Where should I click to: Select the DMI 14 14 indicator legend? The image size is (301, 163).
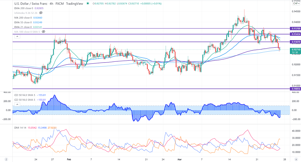(20, 128)
